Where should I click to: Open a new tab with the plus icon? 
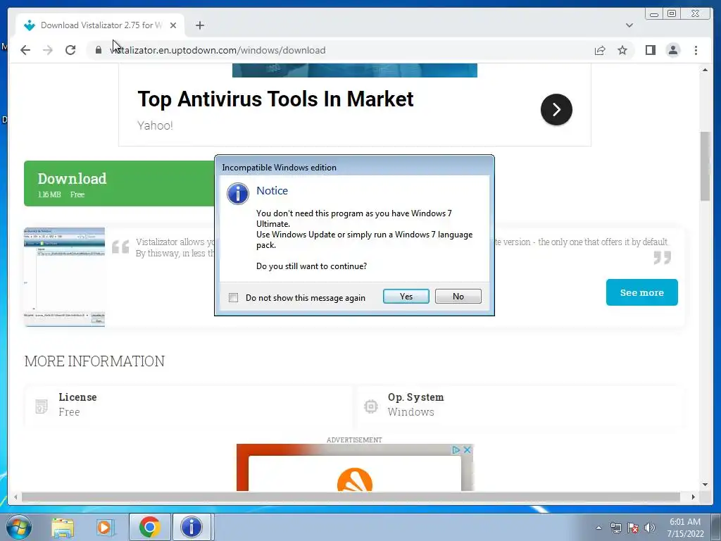(x=199, y=25)
